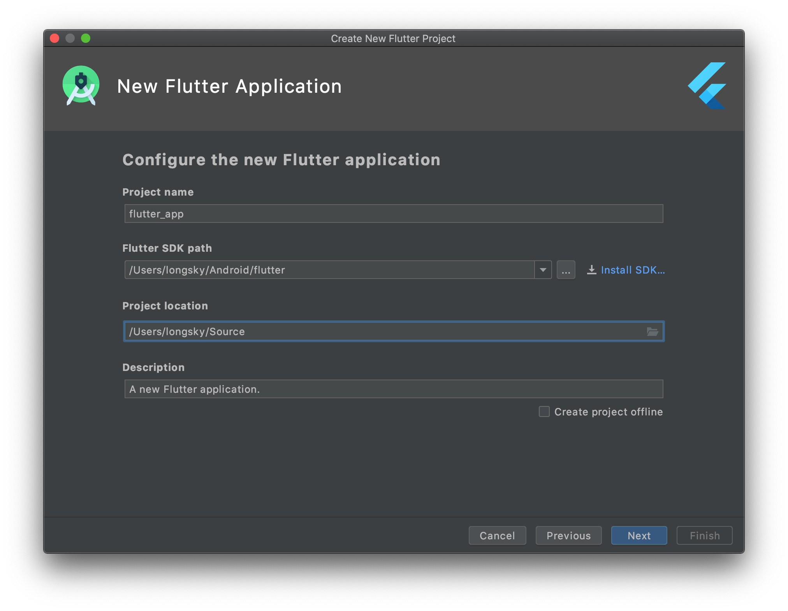Click the download icon beside Install SDK
The image size is (788, 611).
point(591,270)
